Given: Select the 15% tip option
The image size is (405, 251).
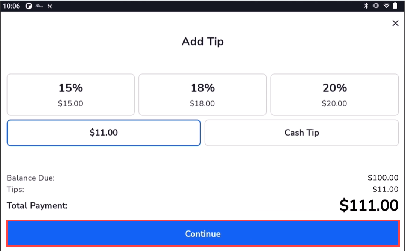Looking at the screenshot, I should tap(70, 94).
